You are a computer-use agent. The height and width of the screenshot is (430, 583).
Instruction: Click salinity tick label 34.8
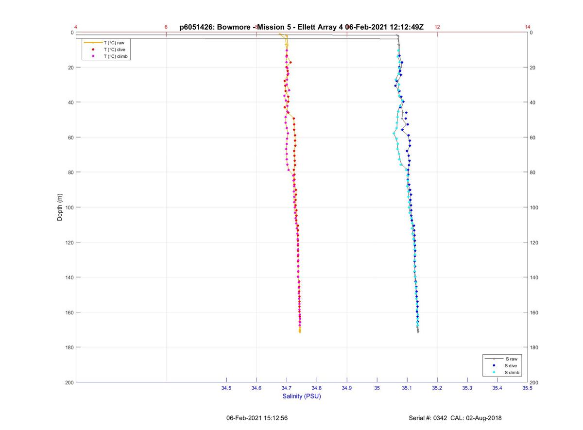click(317, 388)
